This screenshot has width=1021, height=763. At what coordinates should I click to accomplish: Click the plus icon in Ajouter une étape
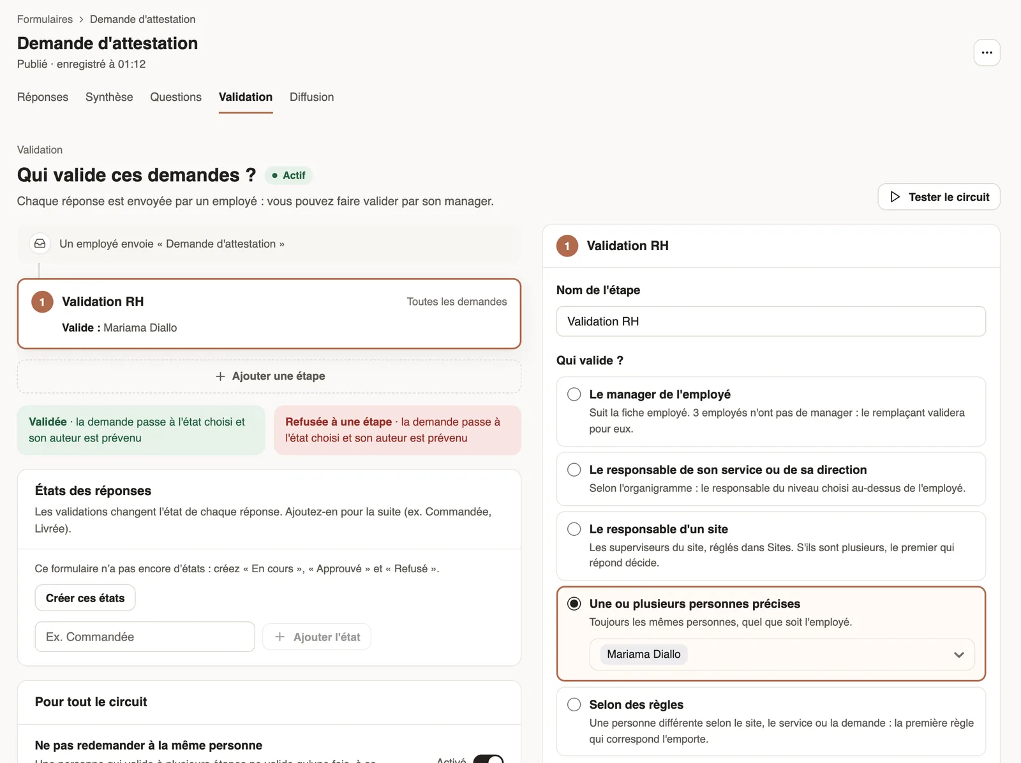(220, 376)
